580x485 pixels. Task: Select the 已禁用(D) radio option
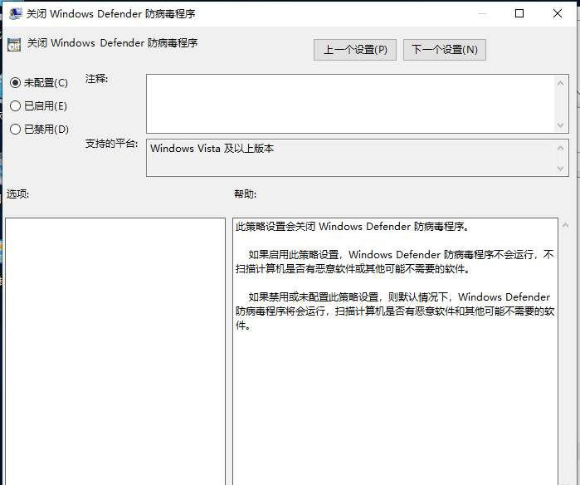click(39, 130)
